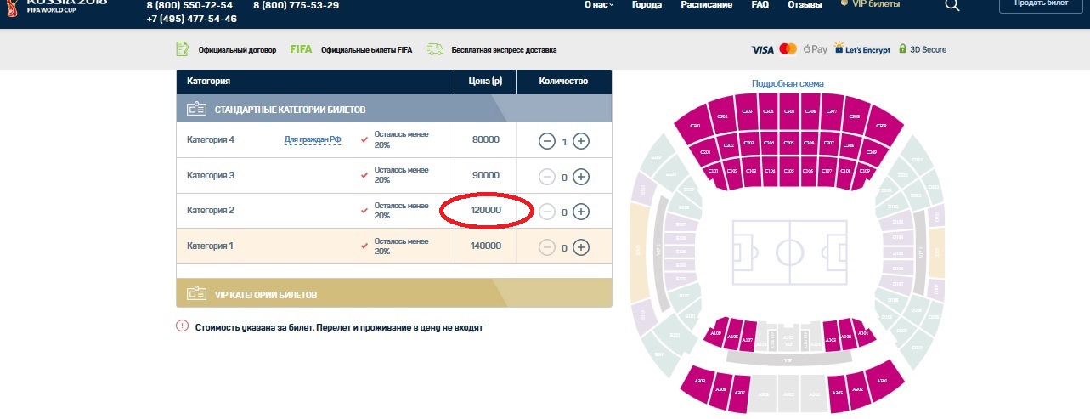Click the 3D Secure lock icon
Image resolution: width=1090 pixels, height=419 pixels.
tap(903, 49)
